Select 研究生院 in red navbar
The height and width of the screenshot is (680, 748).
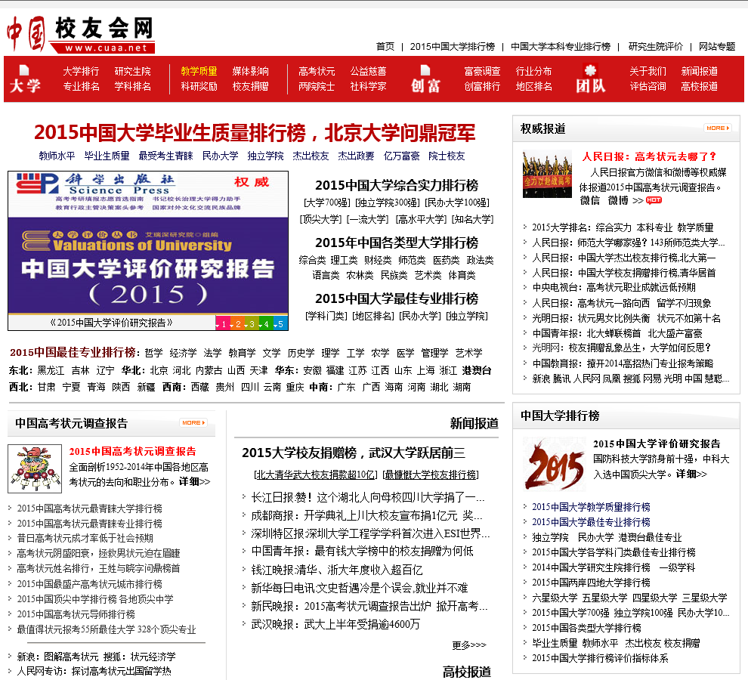(133, 72)
